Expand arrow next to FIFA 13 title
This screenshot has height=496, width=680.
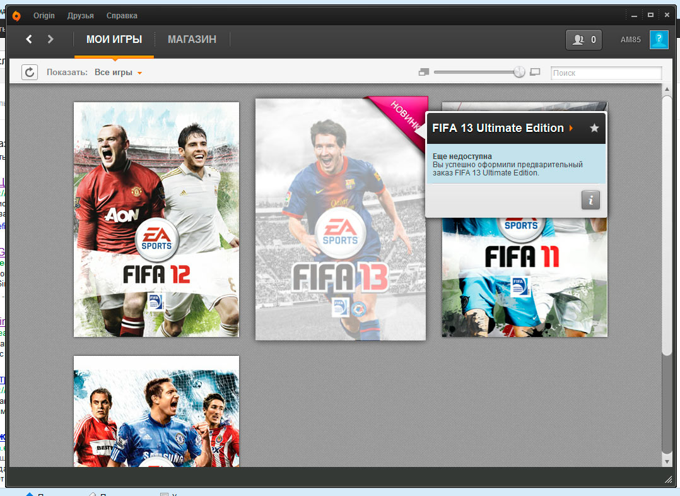tap(571, 128)
